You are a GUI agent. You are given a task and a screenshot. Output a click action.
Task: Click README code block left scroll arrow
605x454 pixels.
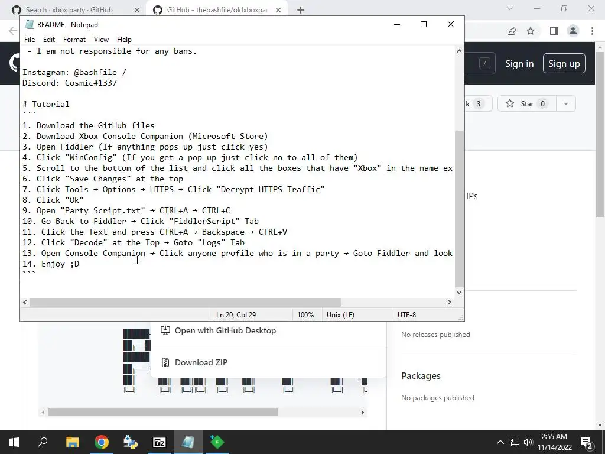point(43,412)
